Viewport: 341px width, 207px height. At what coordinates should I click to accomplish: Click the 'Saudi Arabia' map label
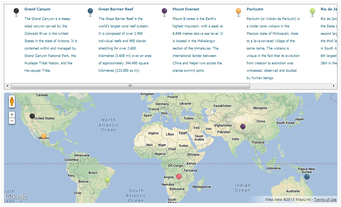(199, 138)
